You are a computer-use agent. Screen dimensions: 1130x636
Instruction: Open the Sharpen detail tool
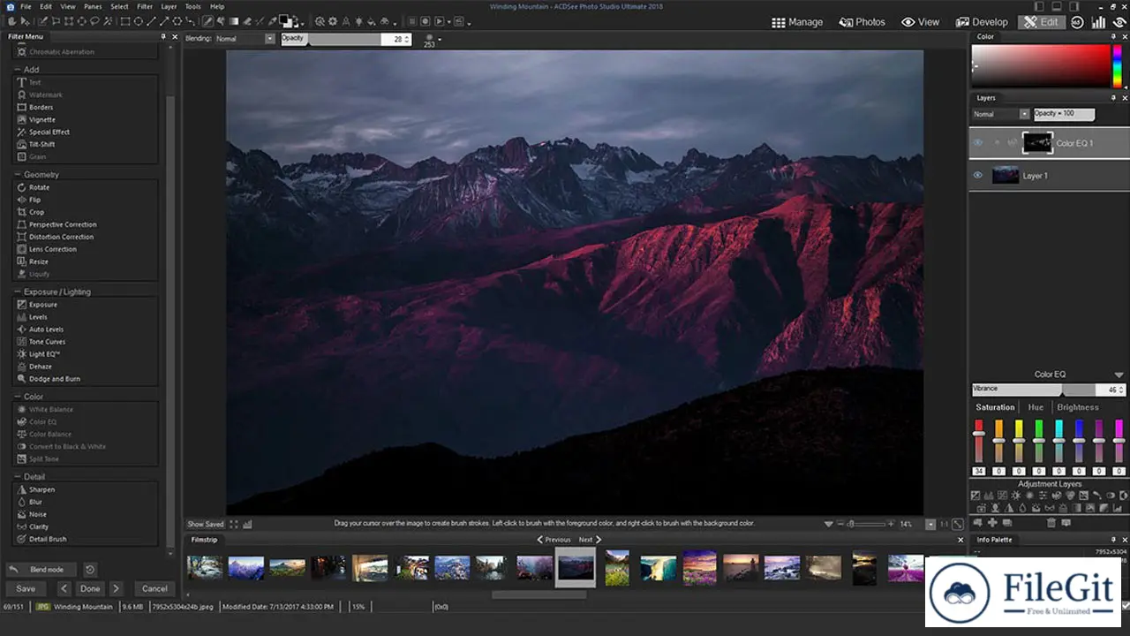pyautogui.click(x=41, y=489)
